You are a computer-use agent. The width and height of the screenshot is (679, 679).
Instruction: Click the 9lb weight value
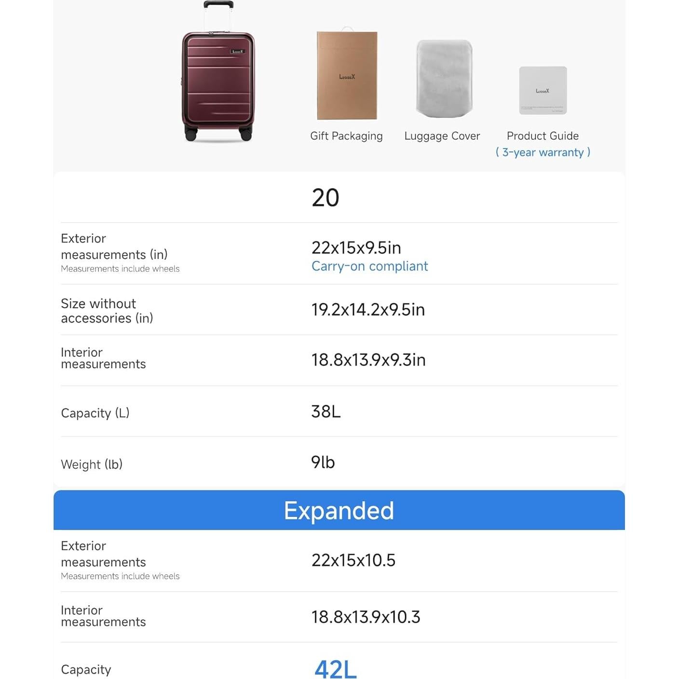coord(323,462)
